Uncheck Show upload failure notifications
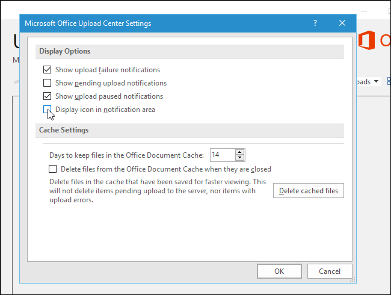 [47, 70]
